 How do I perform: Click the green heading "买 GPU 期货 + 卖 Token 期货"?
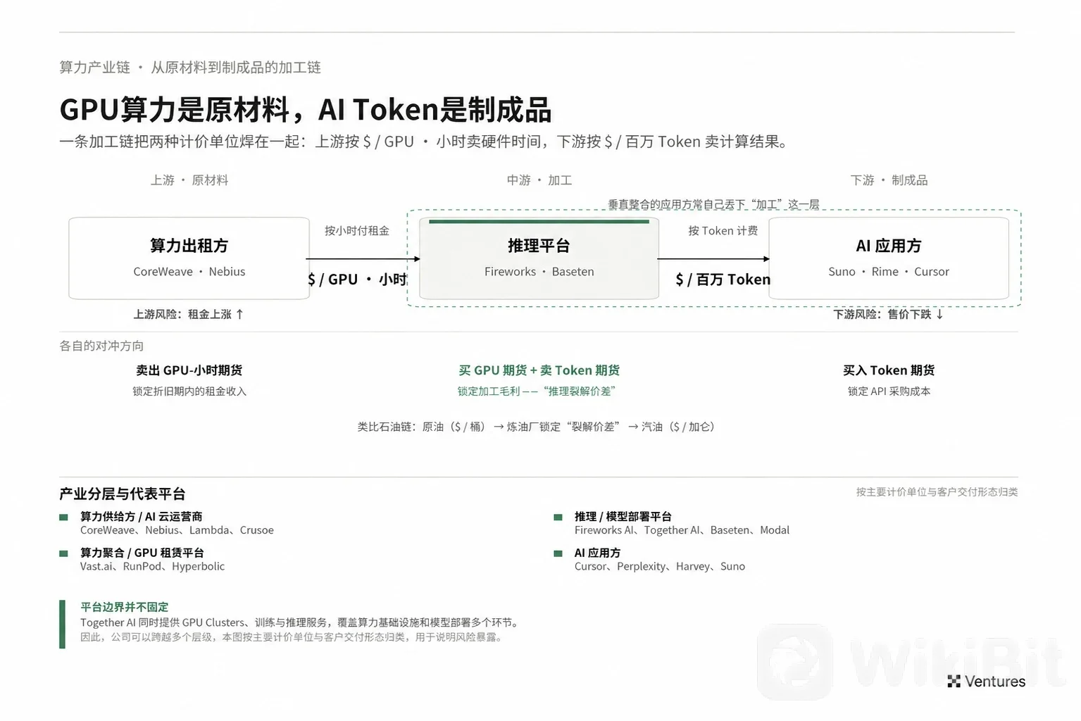point(539,370)
